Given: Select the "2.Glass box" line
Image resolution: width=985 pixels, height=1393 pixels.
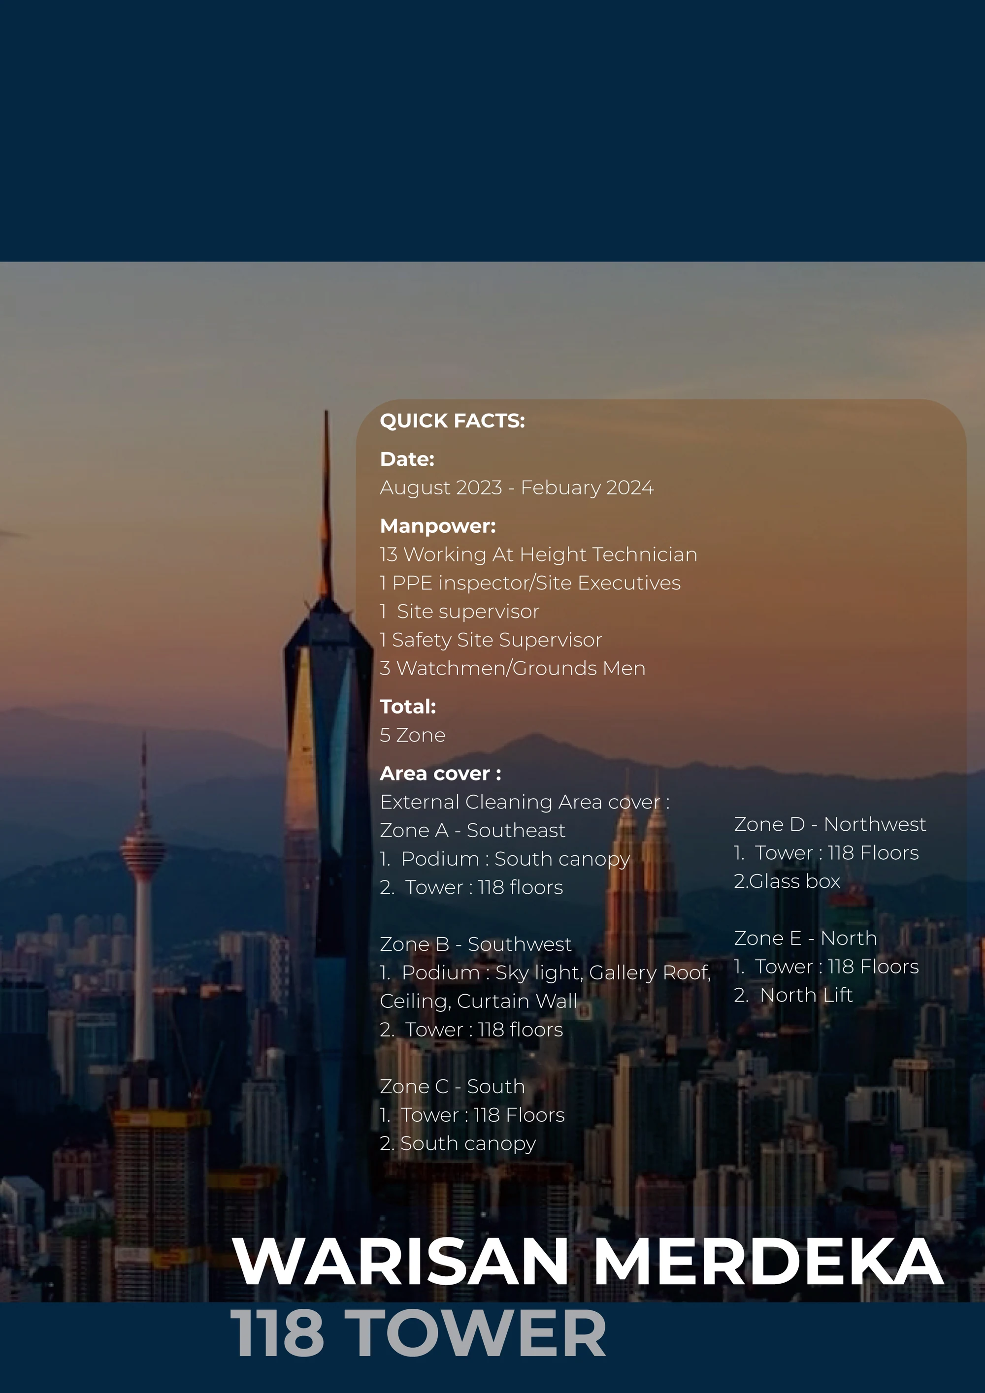Looking at the screenshot, I should 787,881.
